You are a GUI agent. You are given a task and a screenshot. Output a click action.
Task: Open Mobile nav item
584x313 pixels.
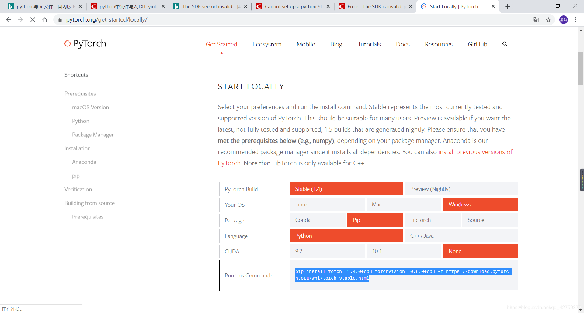click(x=306, y=44)
